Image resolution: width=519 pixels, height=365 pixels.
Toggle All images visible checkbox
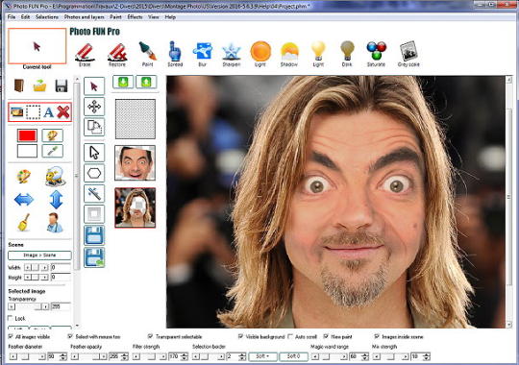pos(11,336)
